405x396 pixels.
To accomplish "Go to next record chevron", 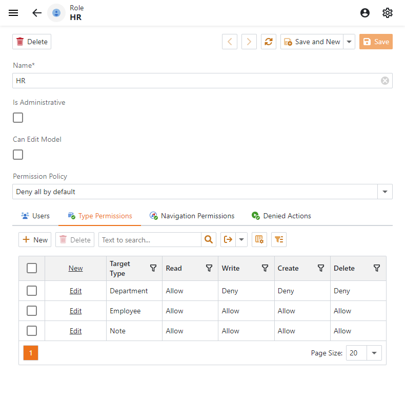I will (x=249, y=42).
